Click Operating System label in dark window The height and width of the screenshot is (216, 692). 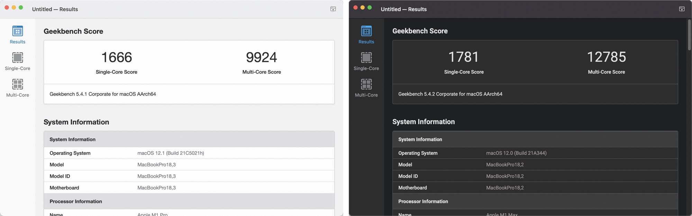tap(418, 153)
